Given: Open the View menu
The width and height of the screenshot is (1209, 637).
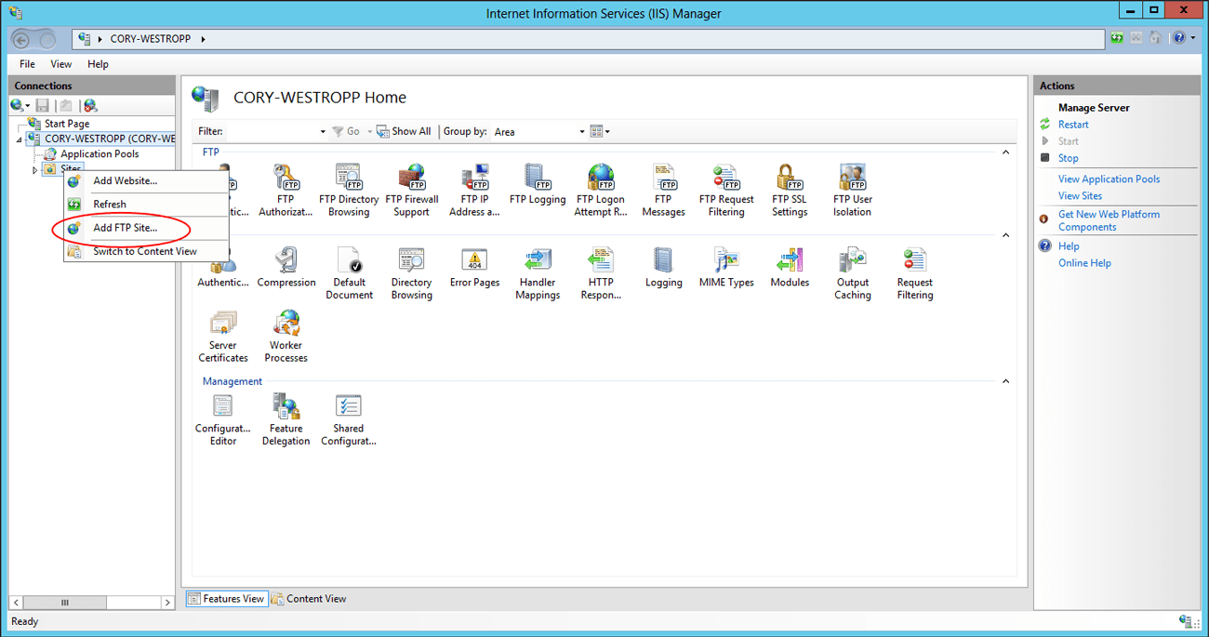Looking at the screenshot, I should [x=60, y=63].
